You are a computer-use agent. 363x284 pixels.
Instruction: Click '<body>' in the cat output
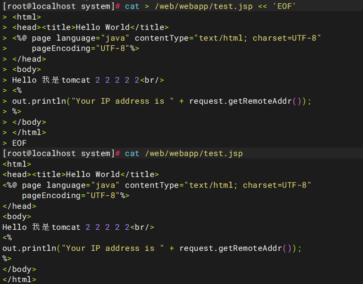(x=17, y=216)
